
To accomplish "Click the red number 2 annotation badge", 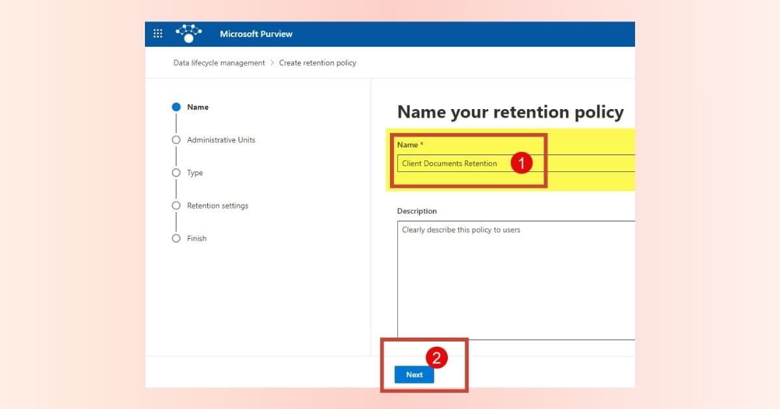I will [x=437, y=358].
